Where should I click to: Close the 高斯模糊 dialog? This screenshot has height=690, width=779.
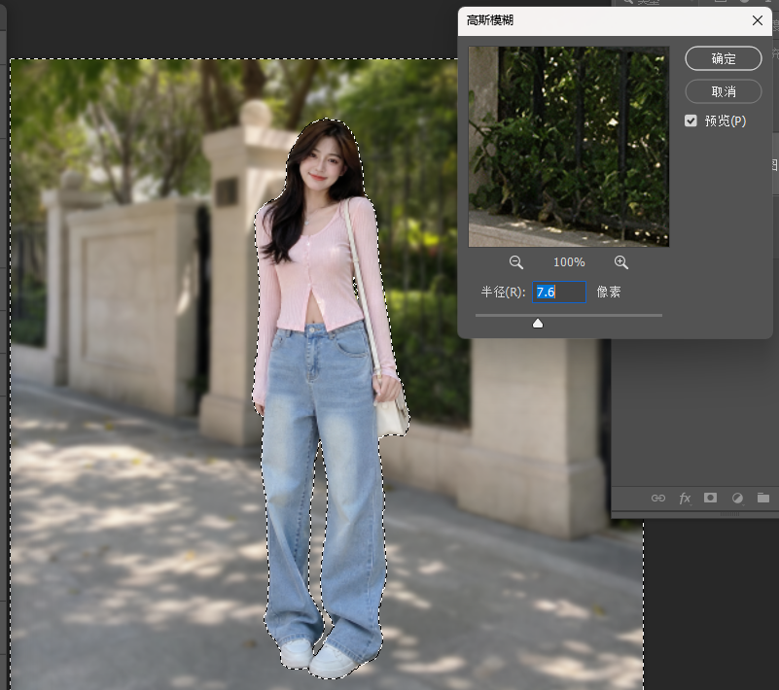(758, 20)
